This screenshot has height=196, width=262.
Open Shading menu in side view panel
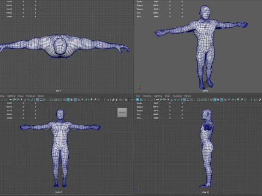coord(147,96)
